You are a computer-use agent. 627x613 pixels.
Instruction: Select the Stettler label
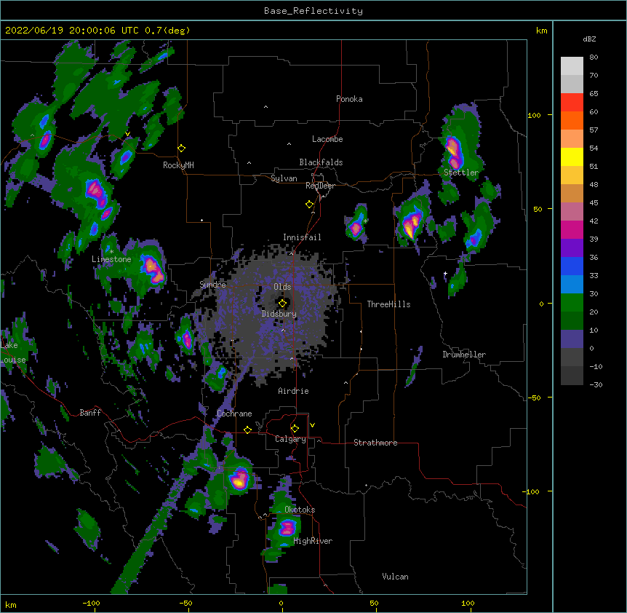pyautogui.click(x=461, y=173)
